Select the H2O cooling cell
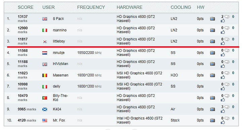The height and width of the screenshot is (130, 242). pos(174,75)
